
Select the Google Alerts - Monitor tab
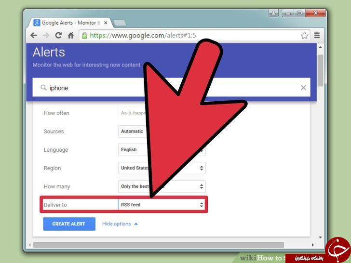tap(71, 23)
